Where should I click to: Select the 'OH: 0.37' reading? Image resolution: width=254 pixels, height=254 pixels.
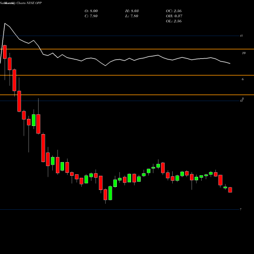[174, 16]
